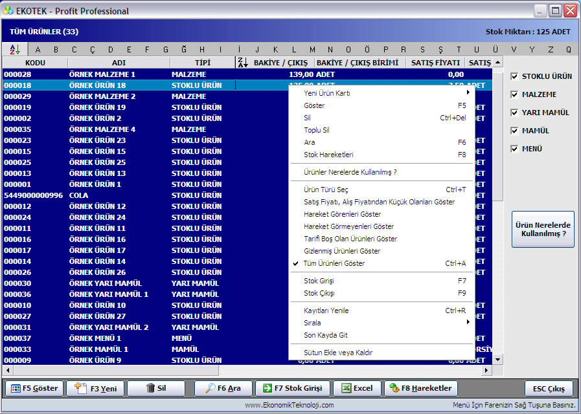Click the F5 Göster grid icon
581x414 pixels.
(16, 389)
